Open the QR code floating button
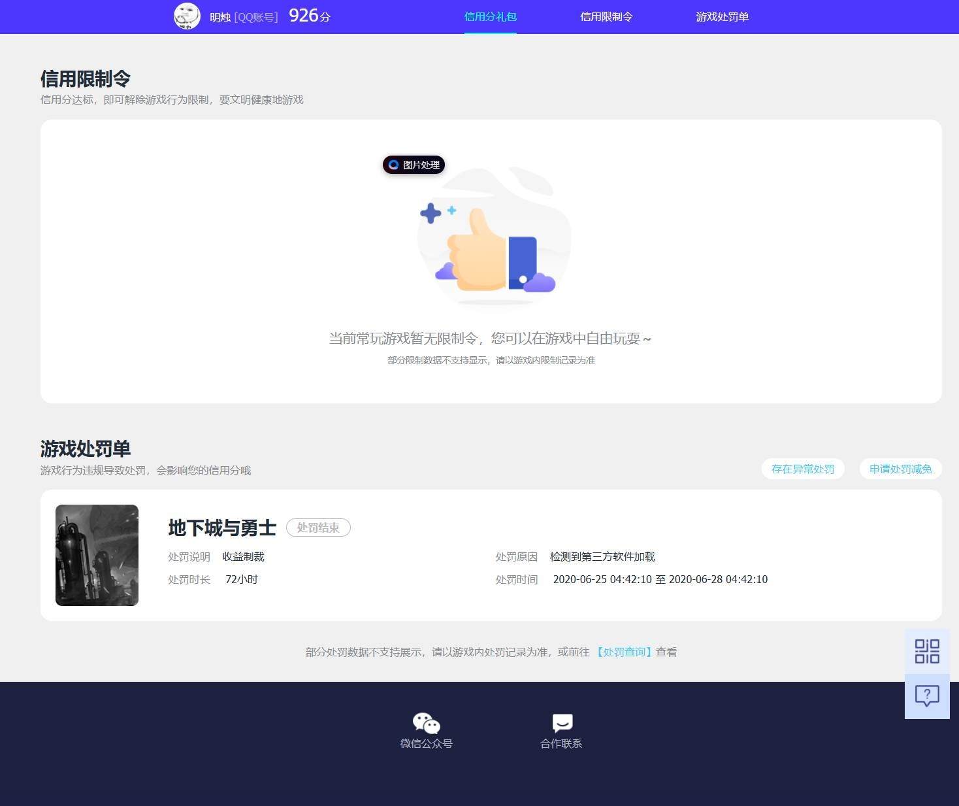The height and width of the screenshot is (806, 959). click(x=927, y=651)
